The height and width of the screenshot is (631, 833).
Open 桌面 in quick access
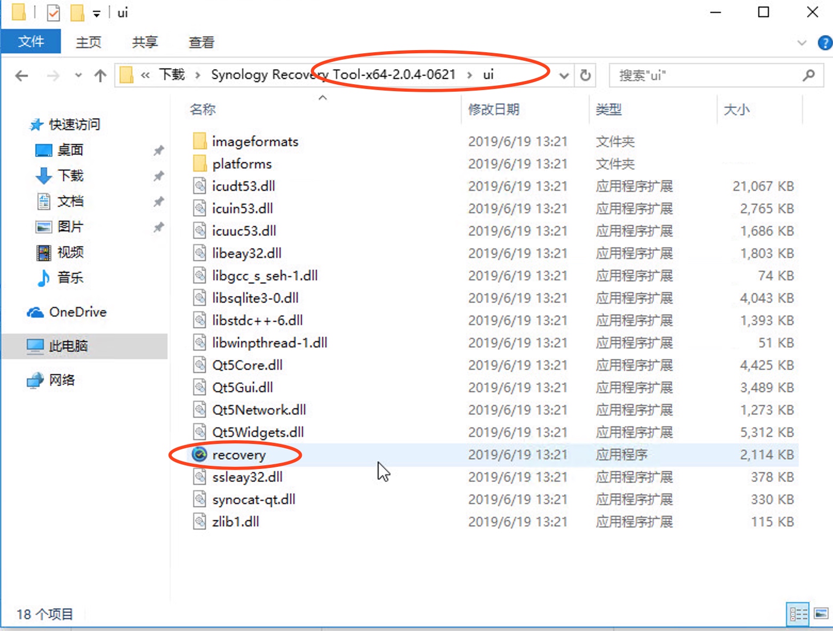[x=70, y=150]
